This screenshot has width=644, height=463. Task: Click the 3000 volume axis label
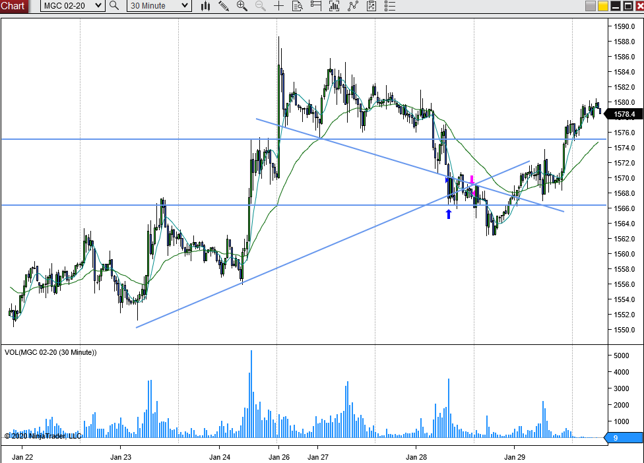[x=621, y=388]
